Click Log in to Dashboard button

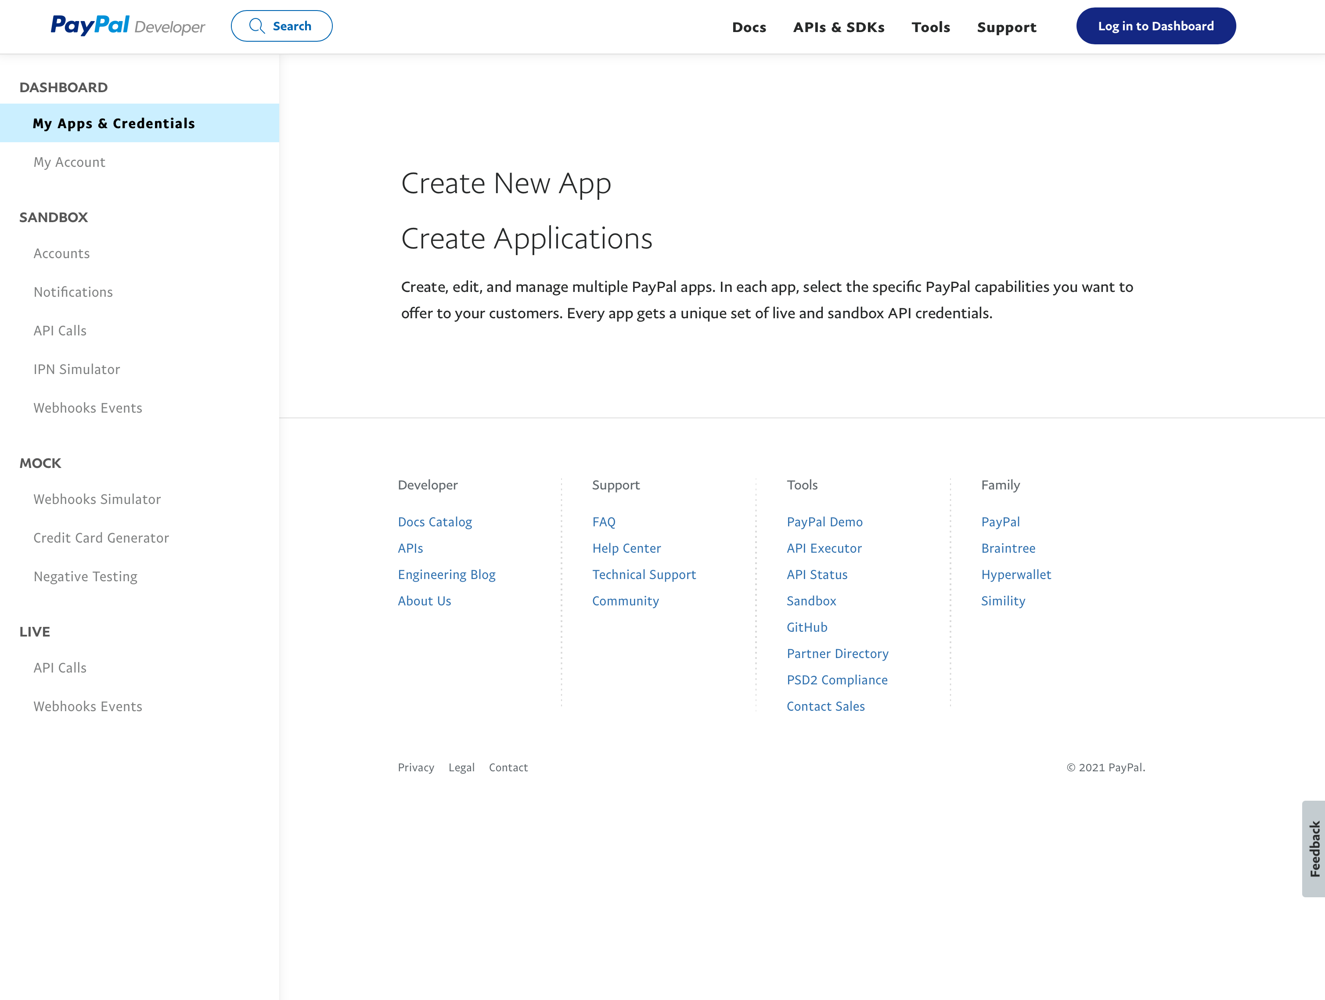(1156, 26)
